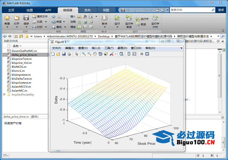
Task: Toggle the Zoom In tool in Figure toolbar
Action: click(x=84, y=54)
